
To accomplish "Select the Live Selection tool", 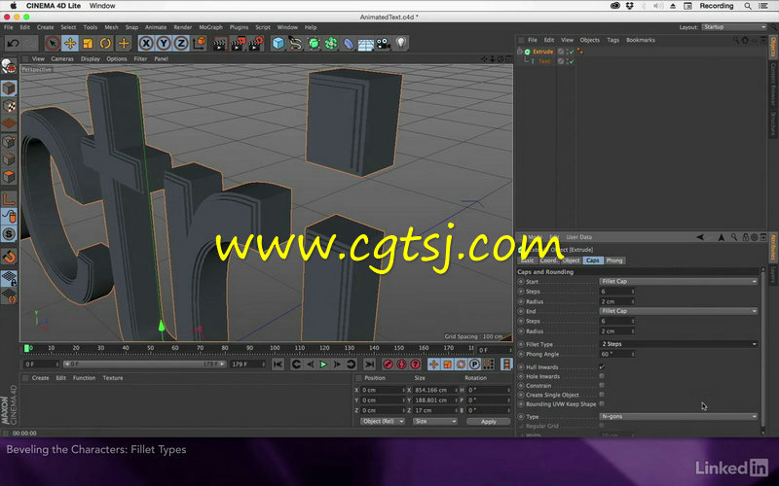I will click(53, 43).
